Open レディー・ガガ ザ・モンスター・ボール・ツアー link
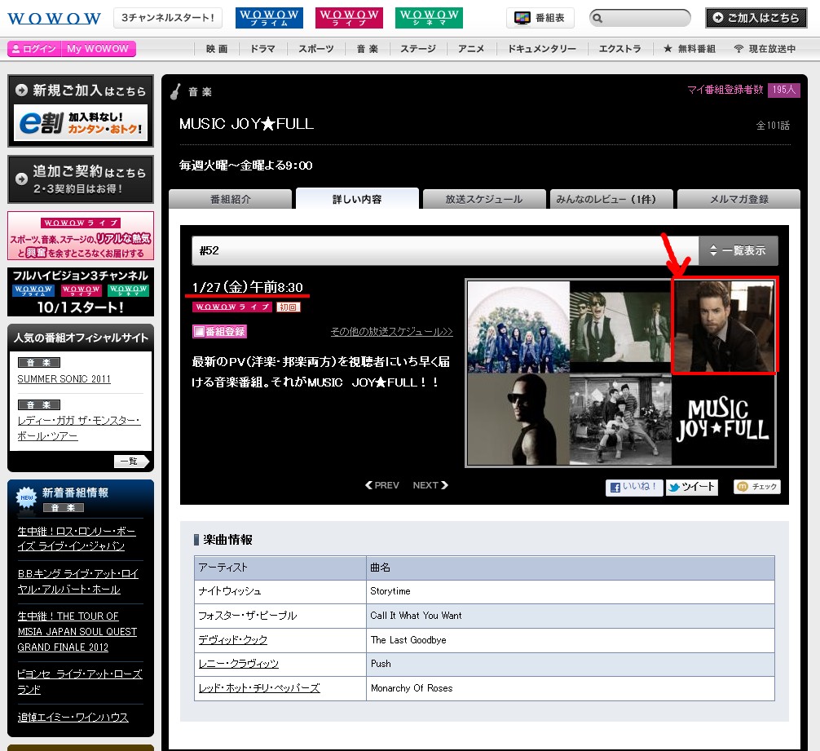Image resolution: width=820 pixels, height=751 pixels. point(79,428)
